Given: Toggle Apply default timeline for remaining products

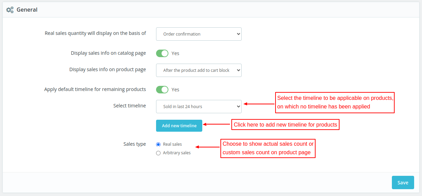Looking at the screenshot, I should [x=162, y=90].
